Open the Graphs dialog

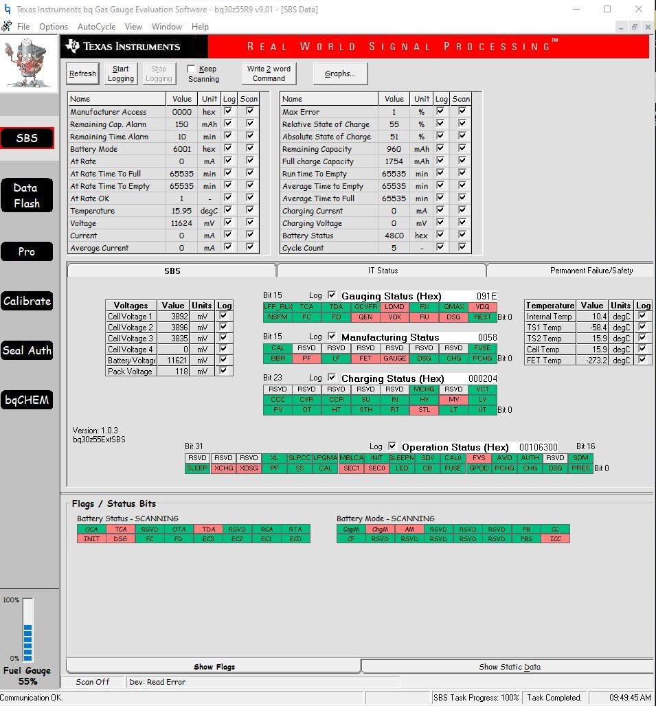coord(341,73)
